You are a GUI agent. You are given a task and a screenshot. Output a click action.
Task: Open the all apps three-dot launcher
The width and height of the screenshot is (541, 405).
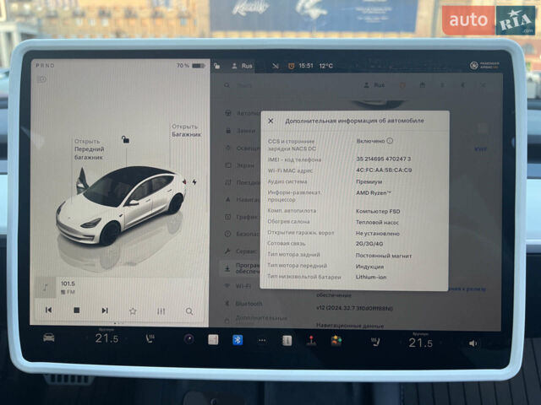(x=262, y=341)
